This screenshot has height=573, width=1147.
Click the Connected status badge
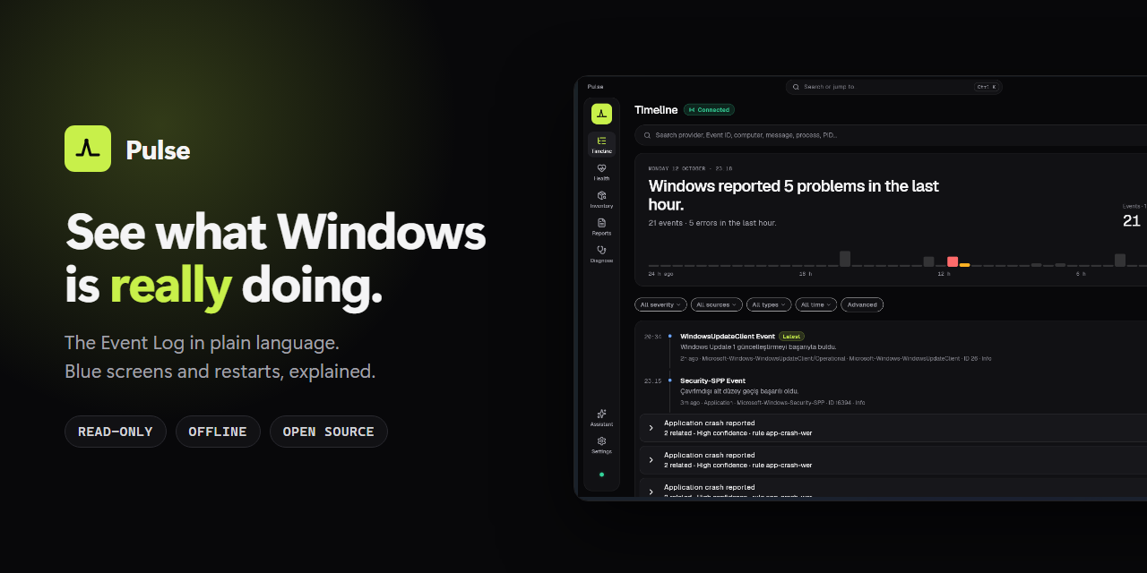tap(709, 110)
